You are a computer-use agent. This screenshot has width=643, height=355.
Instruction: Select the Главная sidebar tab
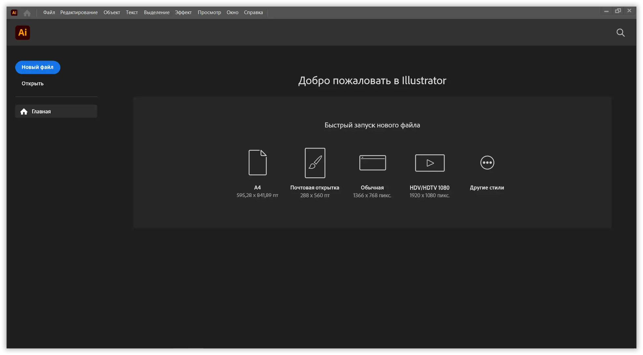point(56,111)
